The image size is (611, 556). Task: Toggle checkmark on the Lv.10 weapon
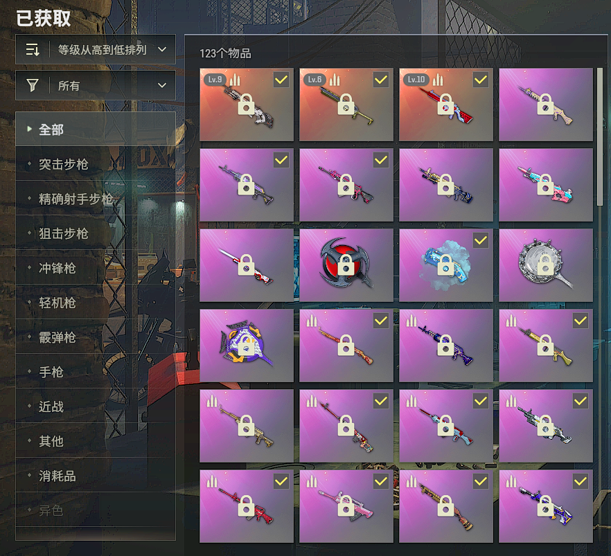point(481,80)
